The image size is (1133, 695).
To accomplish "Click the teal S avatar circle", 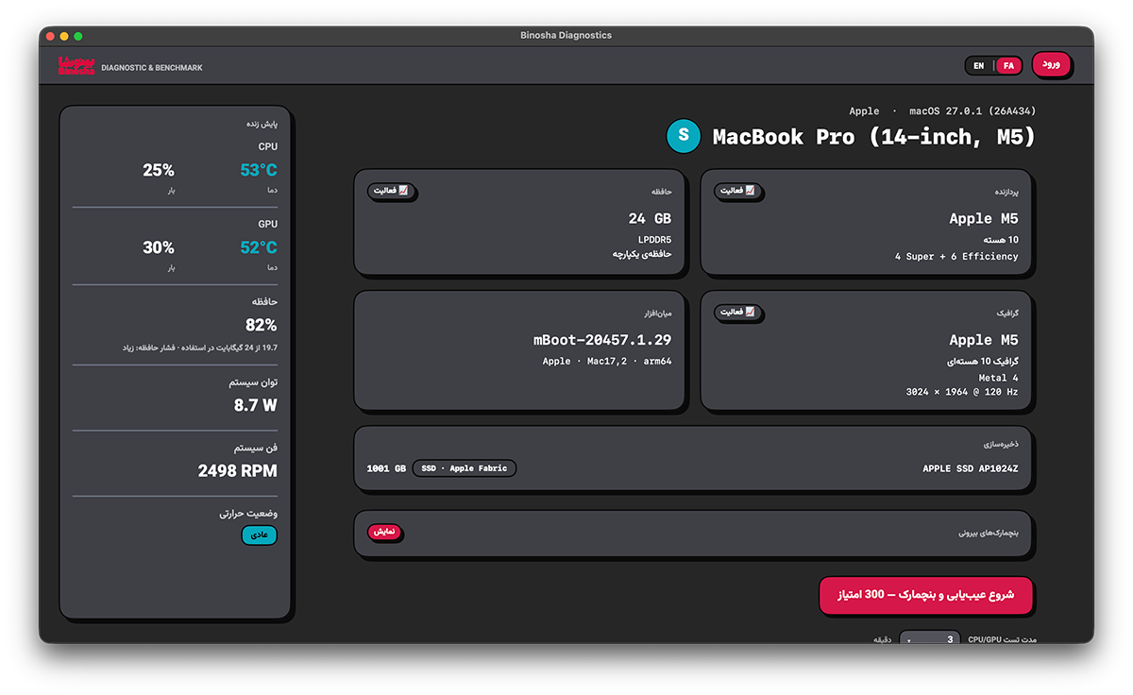I will (x=684, y=136).
